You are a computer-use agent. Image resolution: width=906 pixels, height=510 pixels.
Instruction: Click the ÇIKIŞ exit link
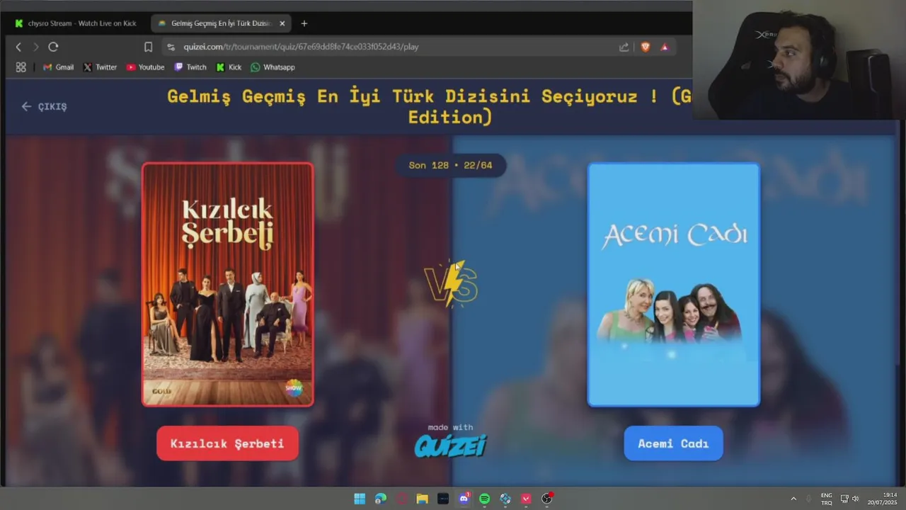[44, 106]
